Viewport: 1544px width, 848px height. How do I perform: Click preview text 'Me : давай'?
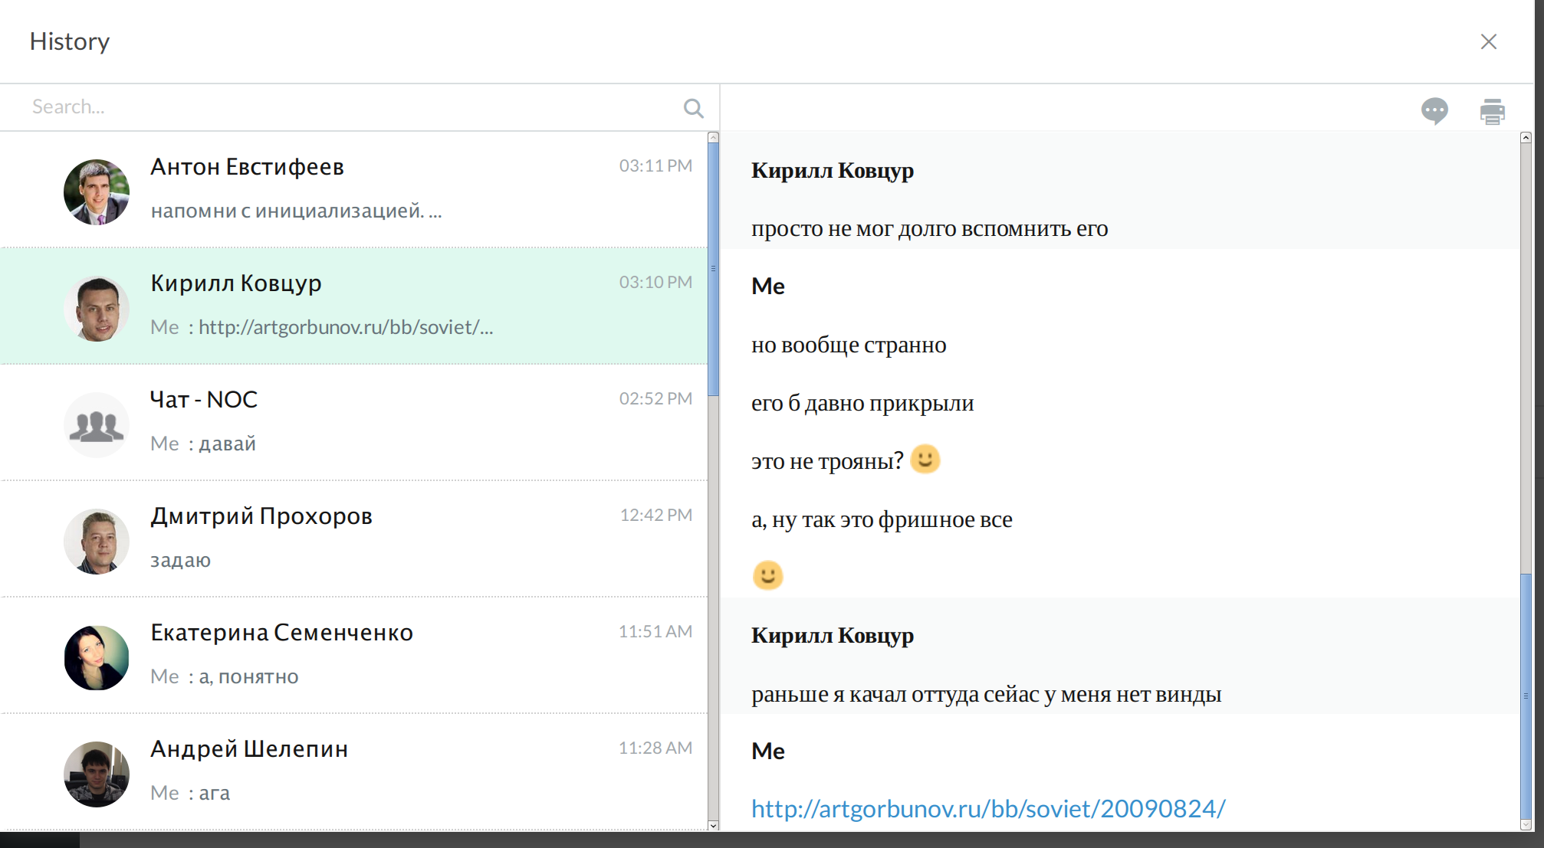coord(203,444)
